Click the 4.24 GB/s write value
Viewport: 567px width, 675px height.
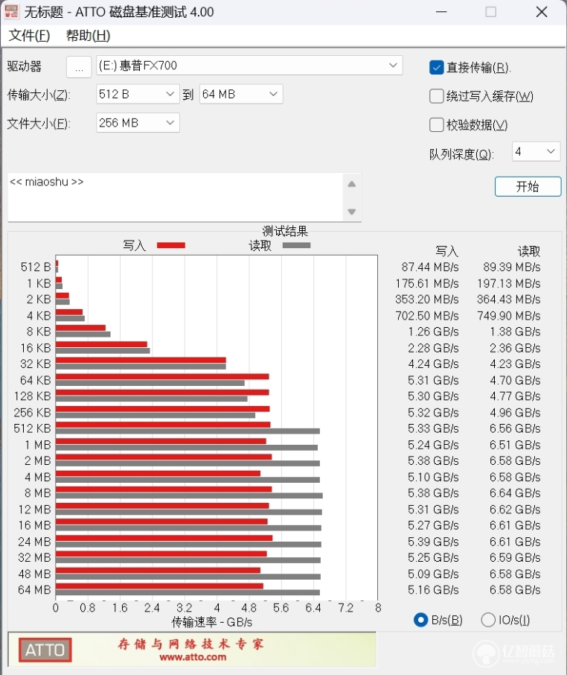coord(433,364)
